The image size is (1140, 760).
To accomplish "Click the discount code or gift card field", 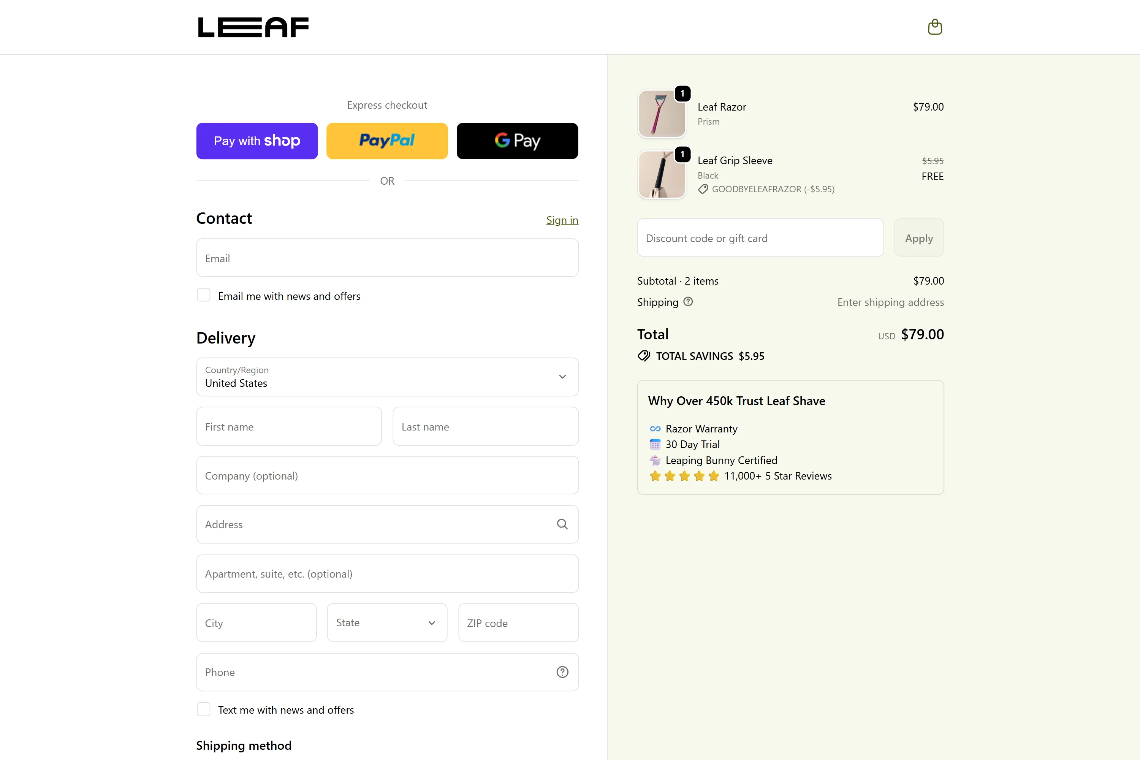I will pyautogui.click(x=760, y=238).
